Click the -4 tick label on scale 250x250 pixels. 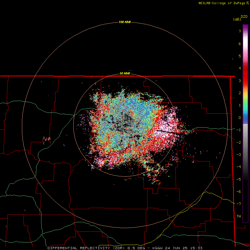click(239, 167)
